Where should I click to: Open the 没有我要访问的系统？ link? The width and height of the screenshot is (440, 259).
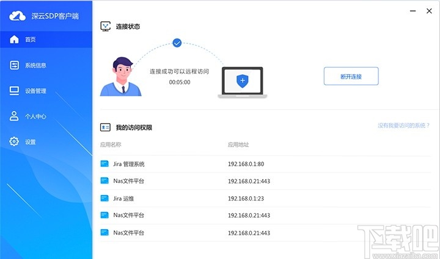(403, 126)
